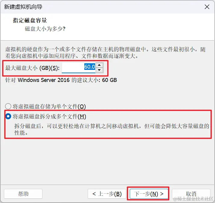
Task: Select the 将虚拟磁盘拆分成多个文件 radio button
Action: pos(8,116)
